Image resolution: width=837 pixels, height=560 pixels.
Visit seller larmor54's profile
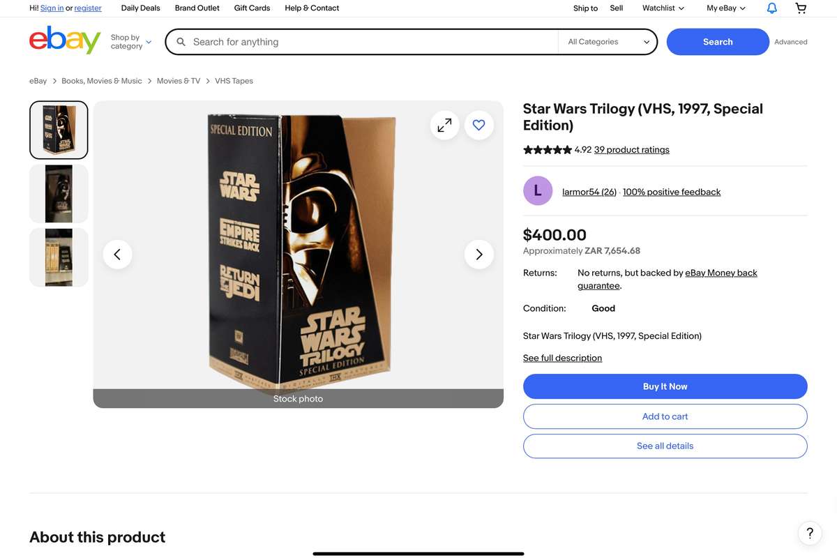pos(589,191)
